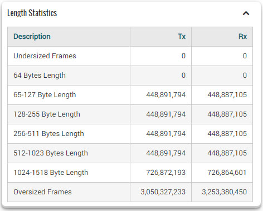Click Rx value 726,864,601
This screenshot has width=263, height=211.
coord(227,173)
